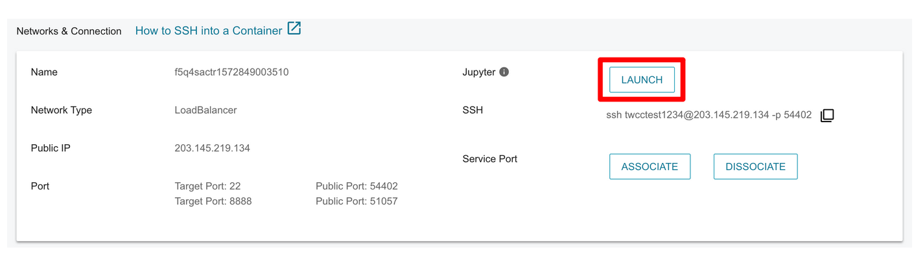This screenshot has width=914, height=256.
Task: Click Public Port: 54402 text
Action: tap(357, 186)
